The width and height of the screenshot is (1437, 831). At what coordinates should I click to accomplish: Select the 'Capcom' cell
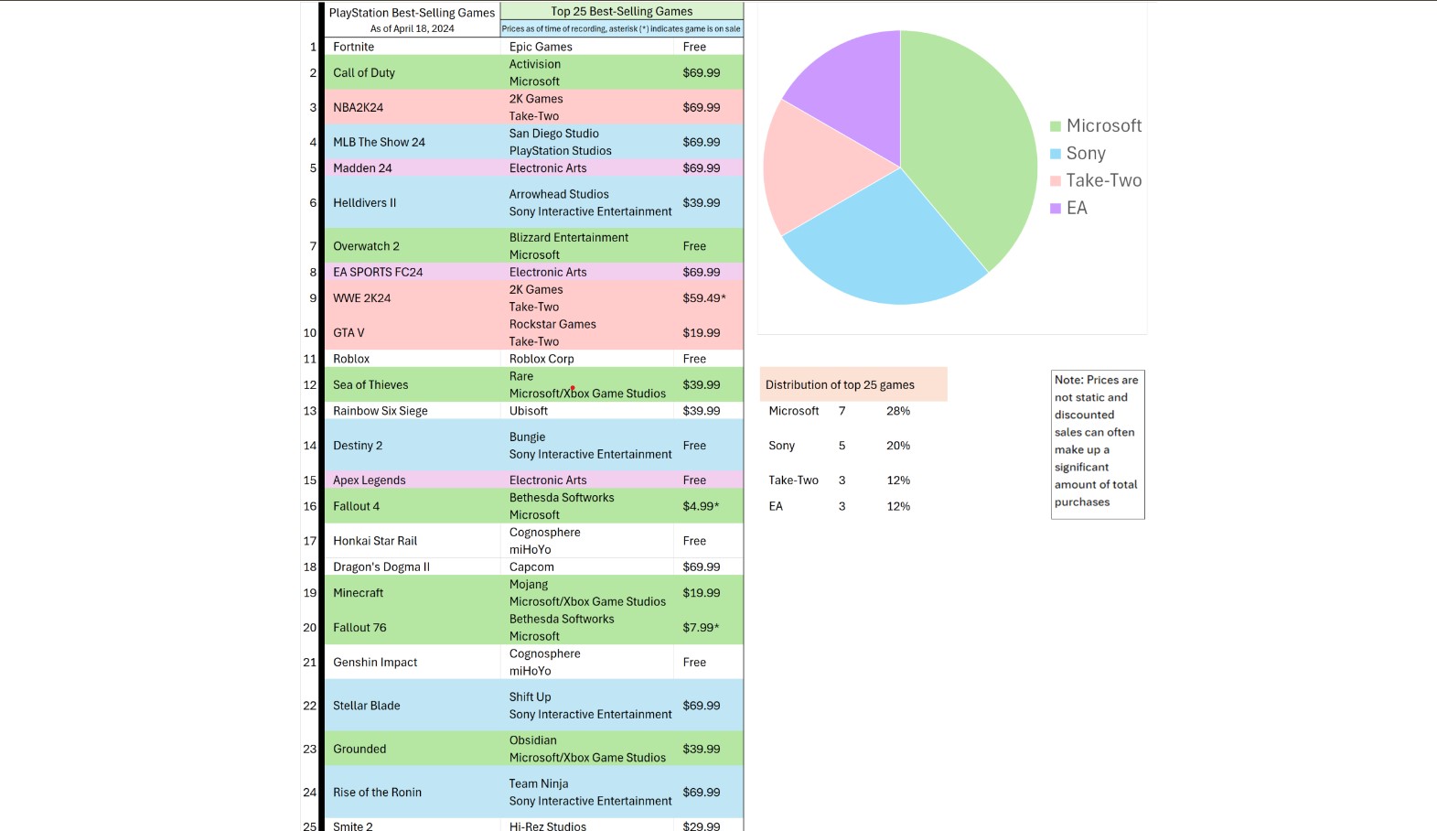pyautogui.click(x=587, y=567)
